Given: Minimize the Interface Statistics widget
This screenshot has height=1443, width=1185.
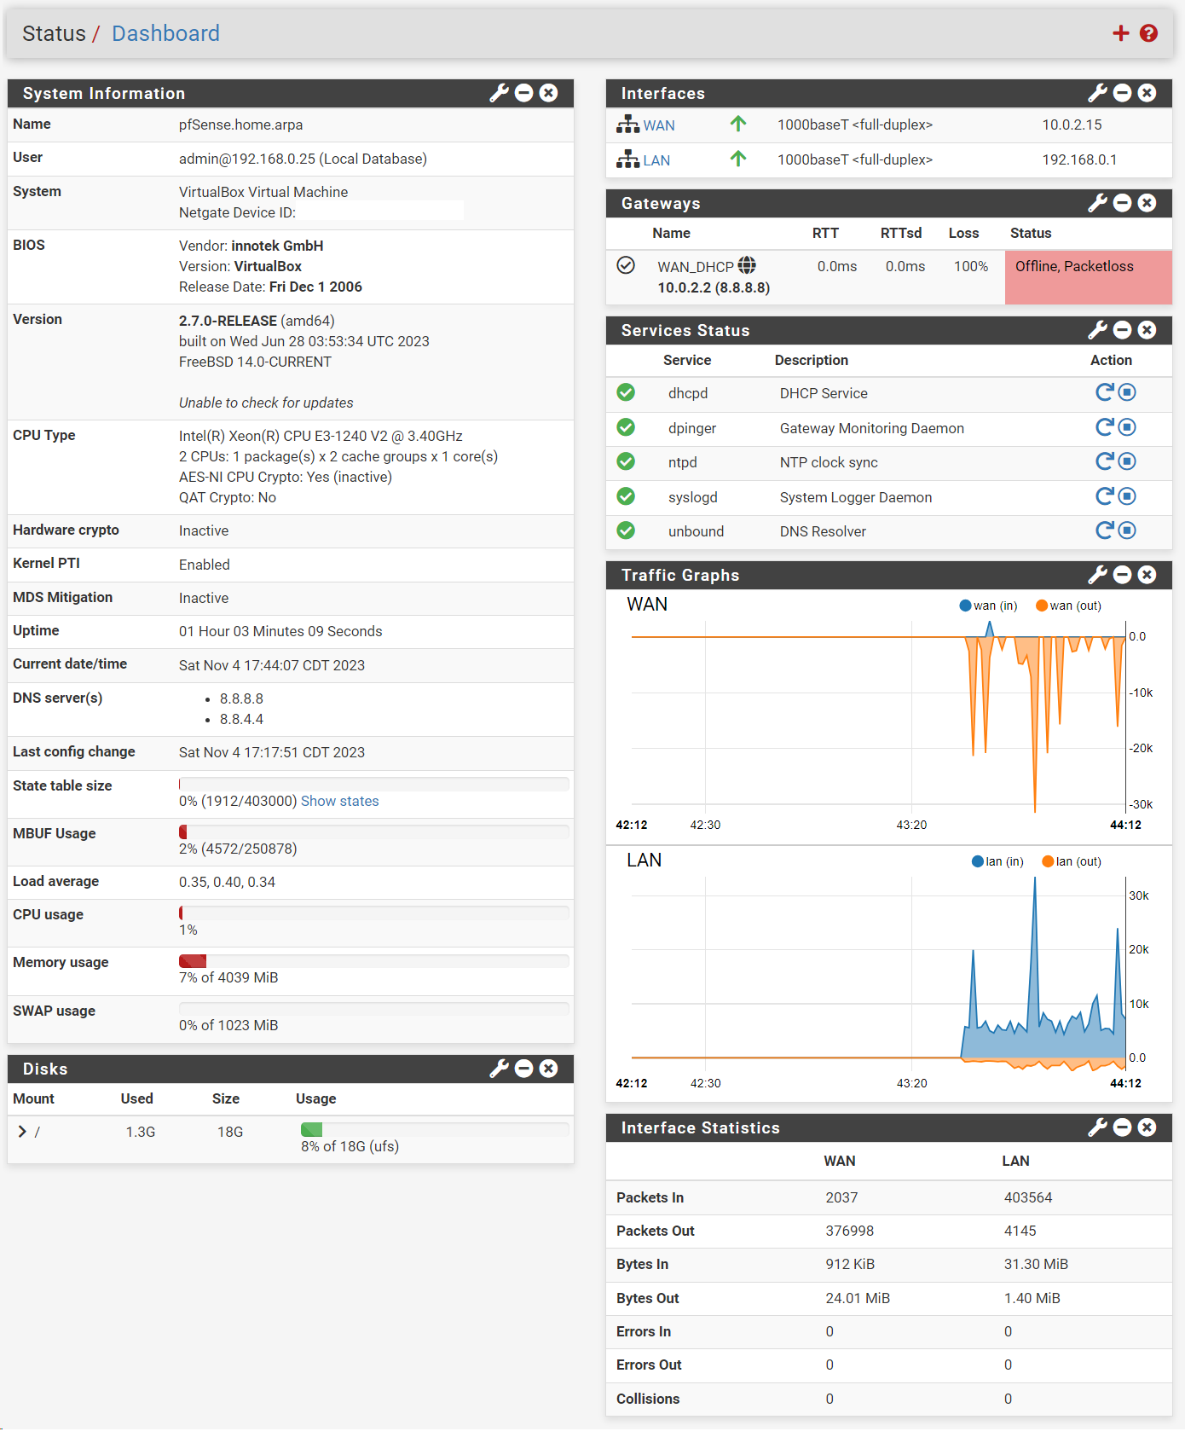Looking at the screenshot, I should click(1123, 1127).
